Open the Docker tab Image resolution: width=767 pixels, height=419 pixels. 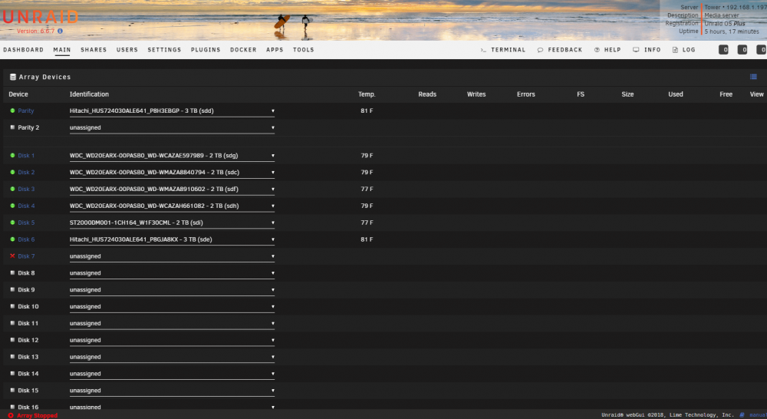pyautogui.click(x=243, y=50)
